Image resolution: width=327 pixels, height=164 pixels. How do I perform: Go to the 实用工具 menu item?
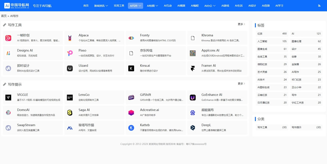tap(119, 6)
